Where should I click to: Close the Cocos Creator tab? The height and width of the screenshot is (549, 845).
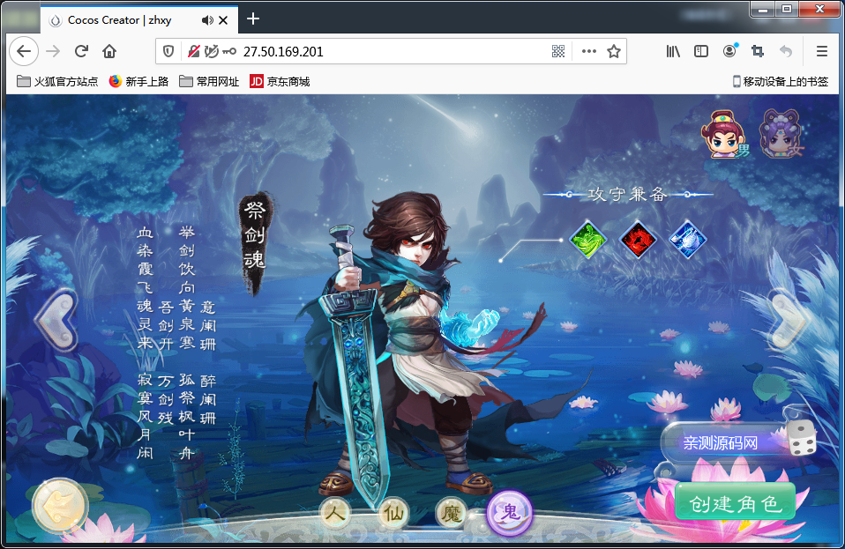(x=223, y=20)
